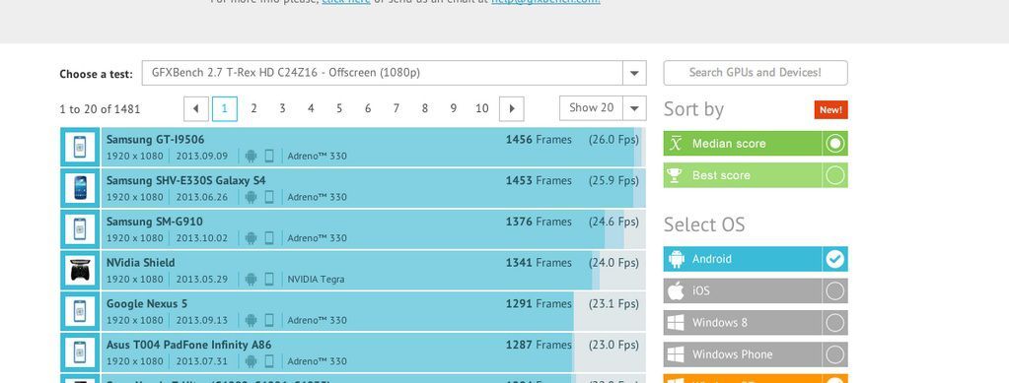
Task: Open the Google Nexus 5 device name
Action: [x=147, y=304]
